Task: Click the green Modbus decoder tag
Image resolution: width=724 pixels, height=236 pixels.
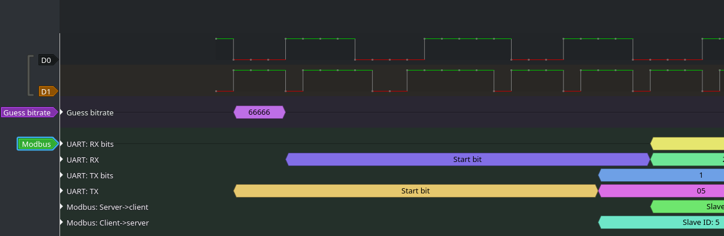Action: tap(37, 144)
